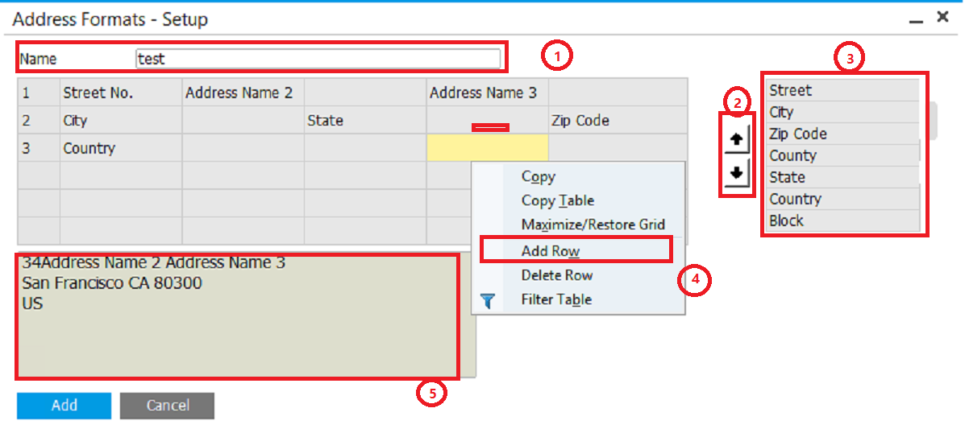Image resolution: width=965 pixels, height=433 pixels.
Task: Click Copy in the context menu
Action: [538, 177]
